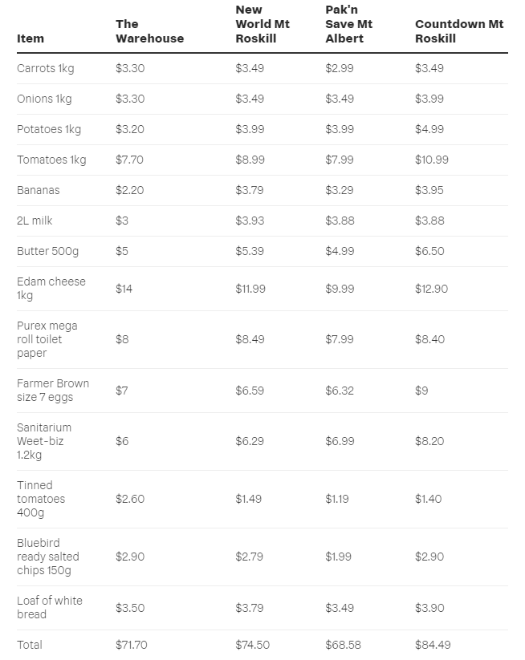This screenshot has width=525, height=660.
Task: Click the 'Purex mega roll toilet paper' label
Action: pos(47,339)
